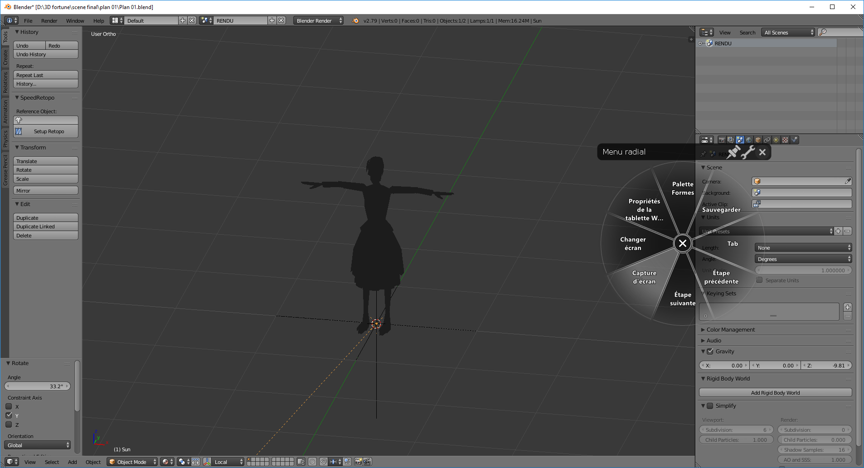Viewport: 864px width, 468px height.
Task: Open the Render Layers properties tab
Action: [731, 140]
